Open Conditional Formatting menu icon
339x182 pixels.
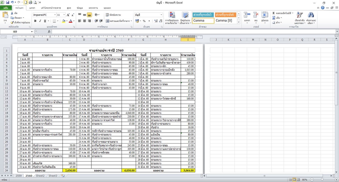click(172, 15)
